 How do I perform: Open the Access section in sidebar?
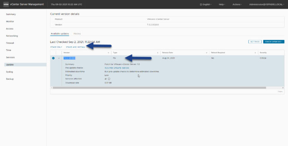(x=10, y=29)
